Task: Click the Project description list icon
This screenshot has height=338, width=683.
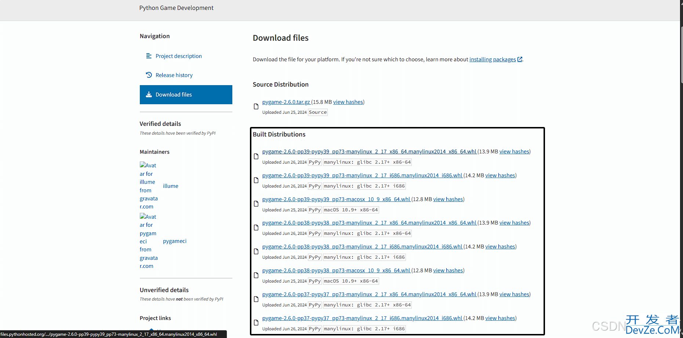Action: pos(149,56)
